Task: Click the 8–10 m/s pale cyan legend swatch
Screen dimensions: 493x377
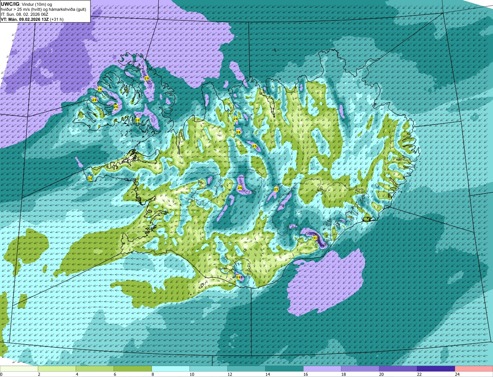Action: [x=171, y=369]
